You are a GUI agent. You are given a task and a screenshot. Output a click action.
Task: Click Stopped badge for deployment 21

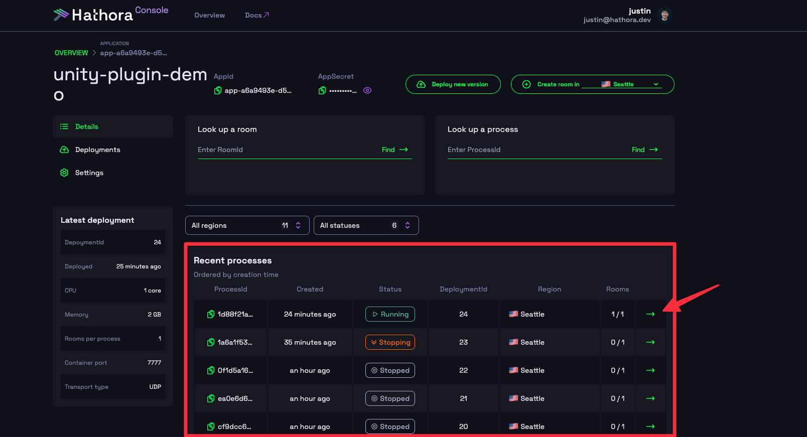pos(390,398)
